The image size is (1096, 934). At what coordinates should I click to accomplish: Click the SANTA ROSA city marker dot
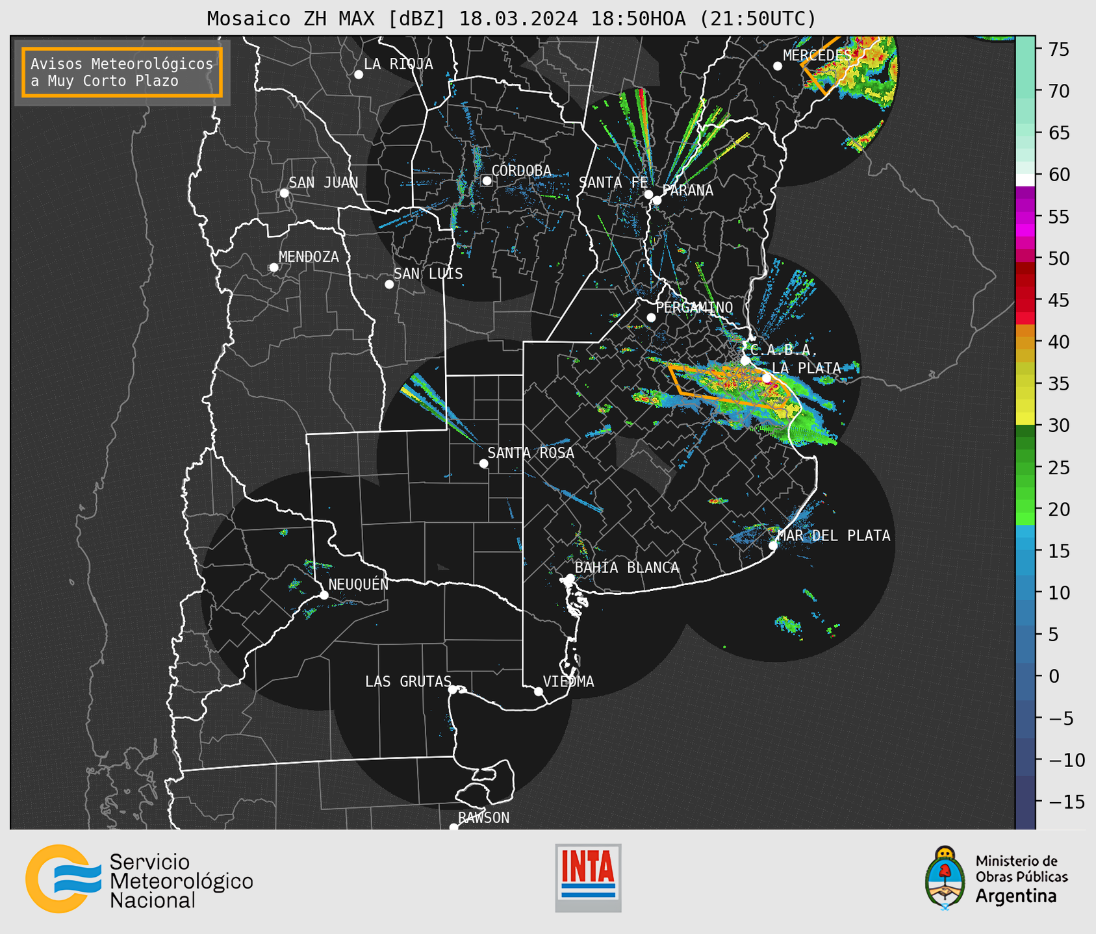[483, 464]
